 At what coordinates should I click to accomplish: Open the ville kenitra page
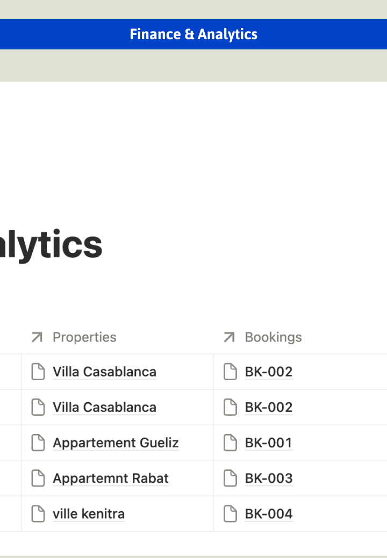point(89,514)
